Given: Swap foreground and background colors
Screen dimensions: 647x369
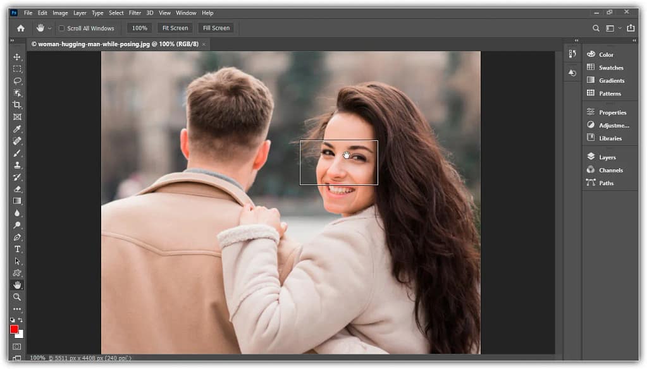Looking at the screenshot, I should 21,320.
